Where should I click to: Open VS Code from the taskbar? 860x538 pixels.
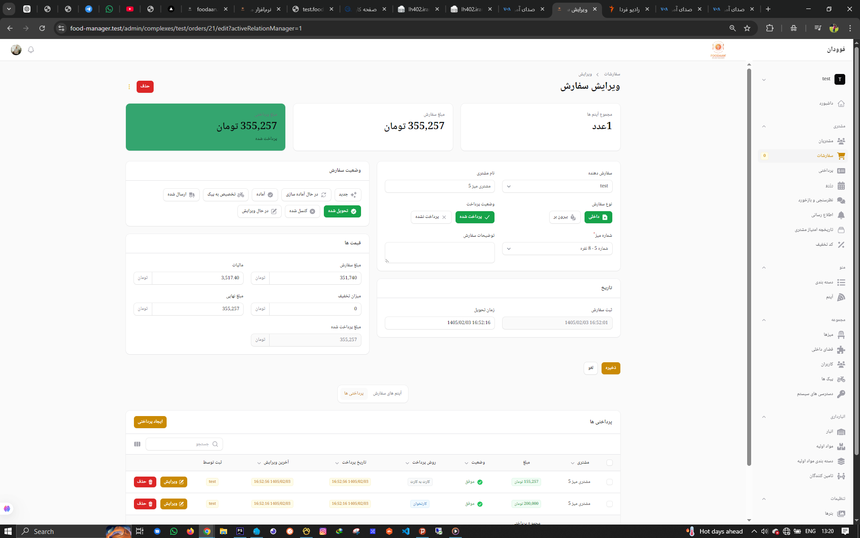coord(406,531)
